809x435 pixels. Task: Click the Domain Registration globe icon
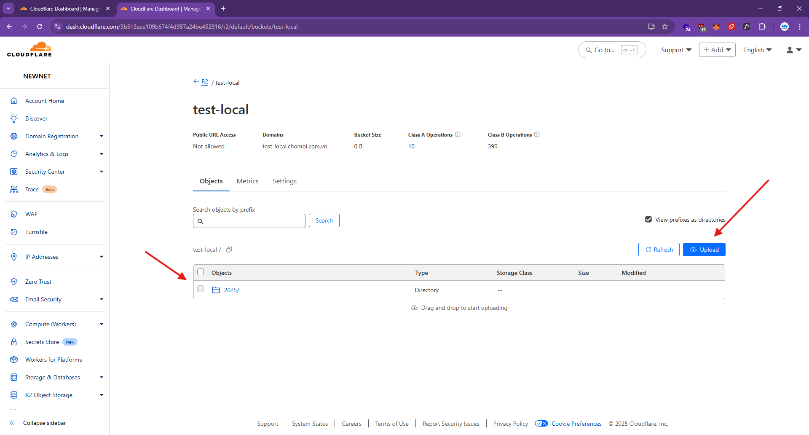(x=14, y=136)
